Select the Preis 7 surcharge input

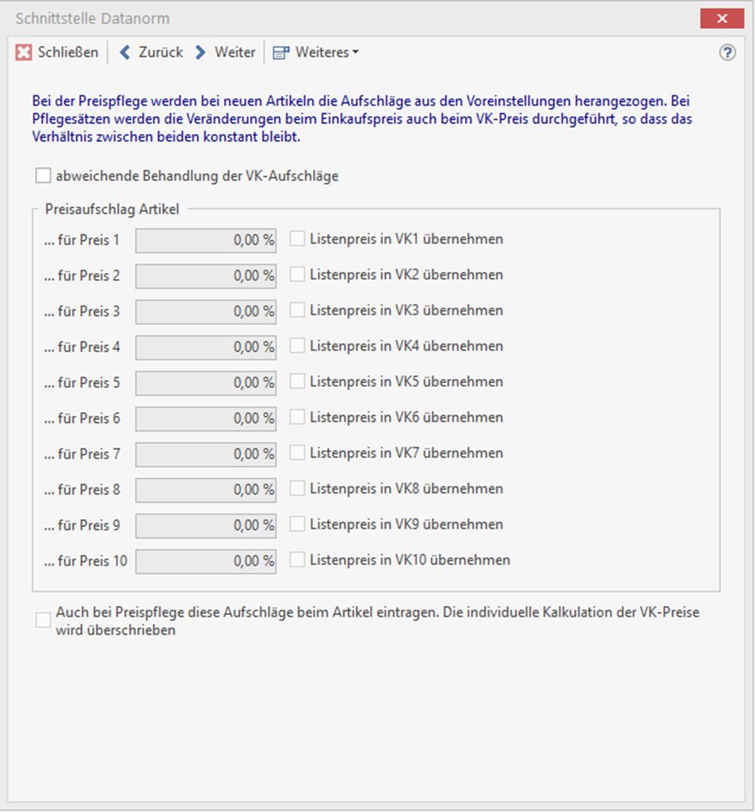tap(206, 455)
